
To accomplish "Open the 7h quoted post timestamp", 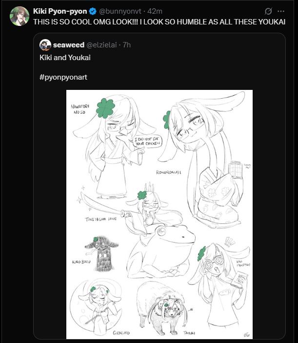I will pyautogui.click(x=127, y=45).
